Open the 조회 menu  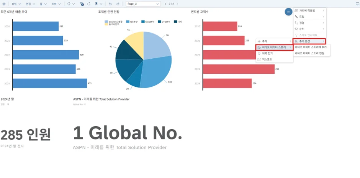pos(56,4)
